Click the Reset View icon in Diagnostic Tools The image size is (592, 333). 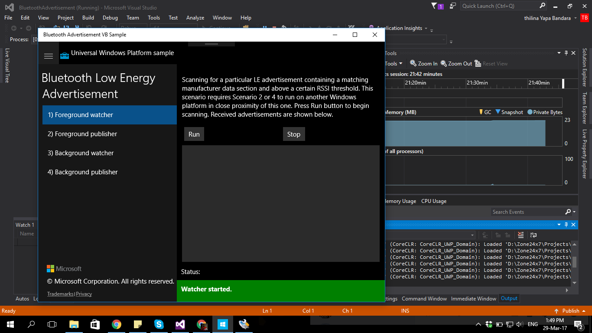click(478, 63)
